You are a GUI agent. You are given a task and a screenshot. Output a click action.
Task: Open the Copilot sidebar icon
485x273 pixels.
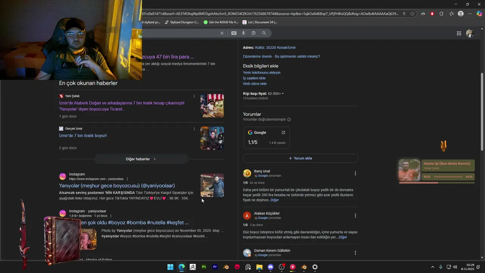tap(479, 14)
